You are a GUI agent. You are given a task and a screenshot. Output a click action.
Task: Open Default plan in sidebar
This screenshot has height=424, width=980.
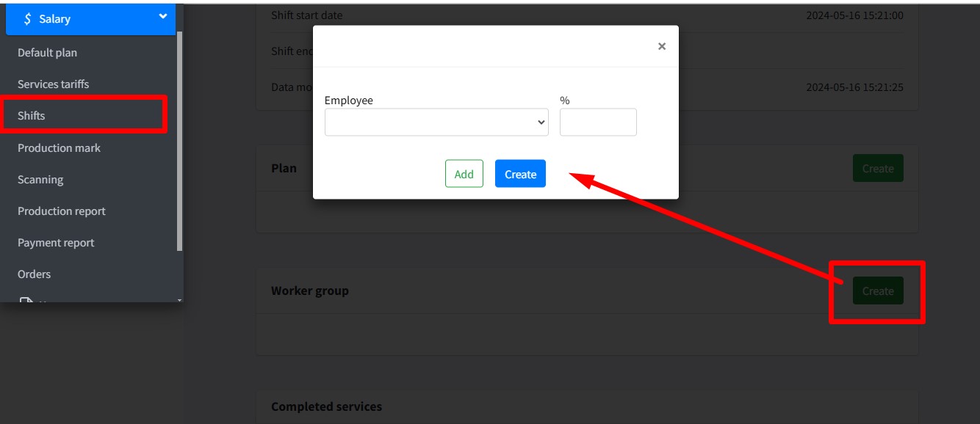47,53
